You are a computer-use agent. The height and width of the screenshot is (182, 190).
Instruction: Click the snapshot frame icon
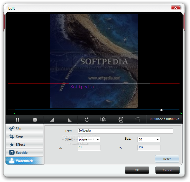137,120
